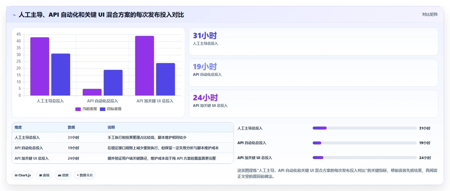This screenshot has height=191, width=450.
Task: Click table cell 人工主导总投入
Action: [x=27, y=138]
